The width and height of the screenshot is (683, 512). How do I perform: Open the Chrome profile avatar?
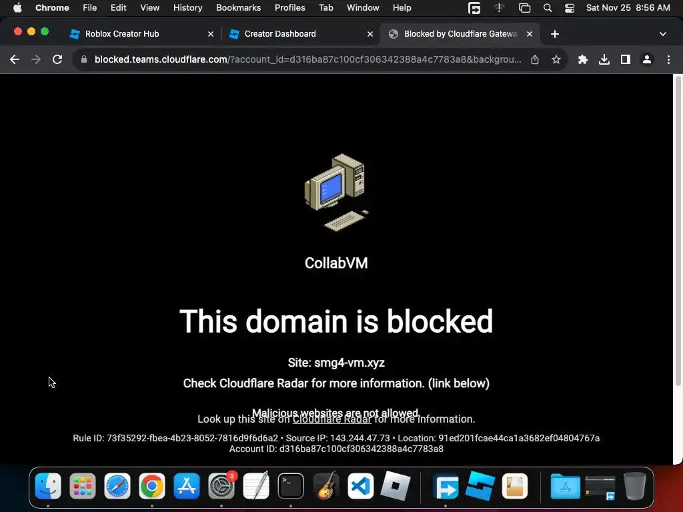point(647,59)
